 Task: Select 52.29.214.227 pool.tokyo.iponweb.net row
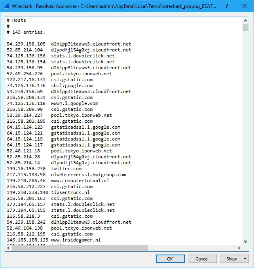point(59,115)
